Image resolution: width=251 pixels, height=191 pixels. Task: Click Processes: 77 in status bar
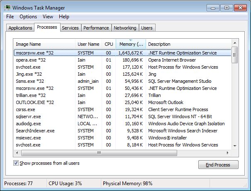pyautogui.click(x=18, y=183)
